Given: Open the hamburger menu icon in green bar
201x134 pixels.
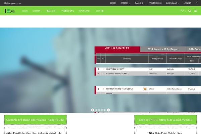Looking at the screenshot, I should coord(195,11).
